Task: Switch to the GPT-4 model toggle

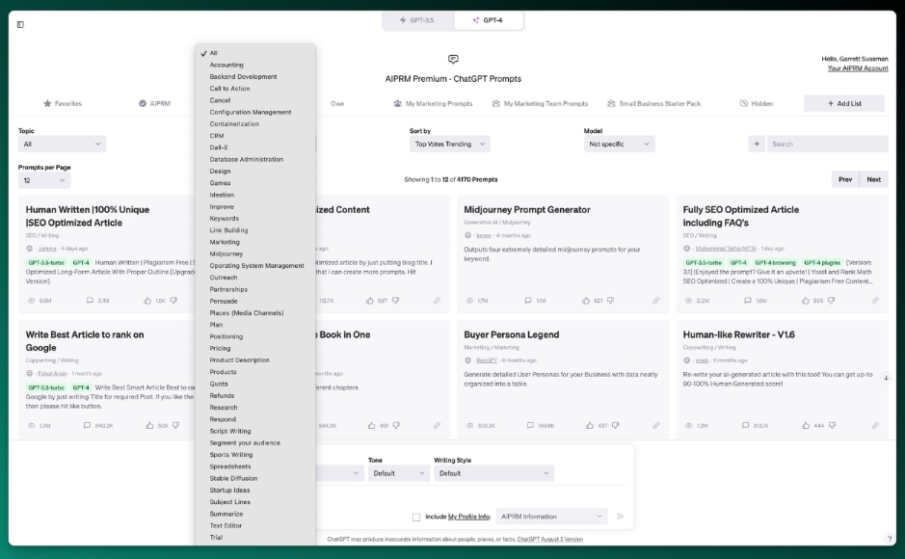Action: click(489, 20)
